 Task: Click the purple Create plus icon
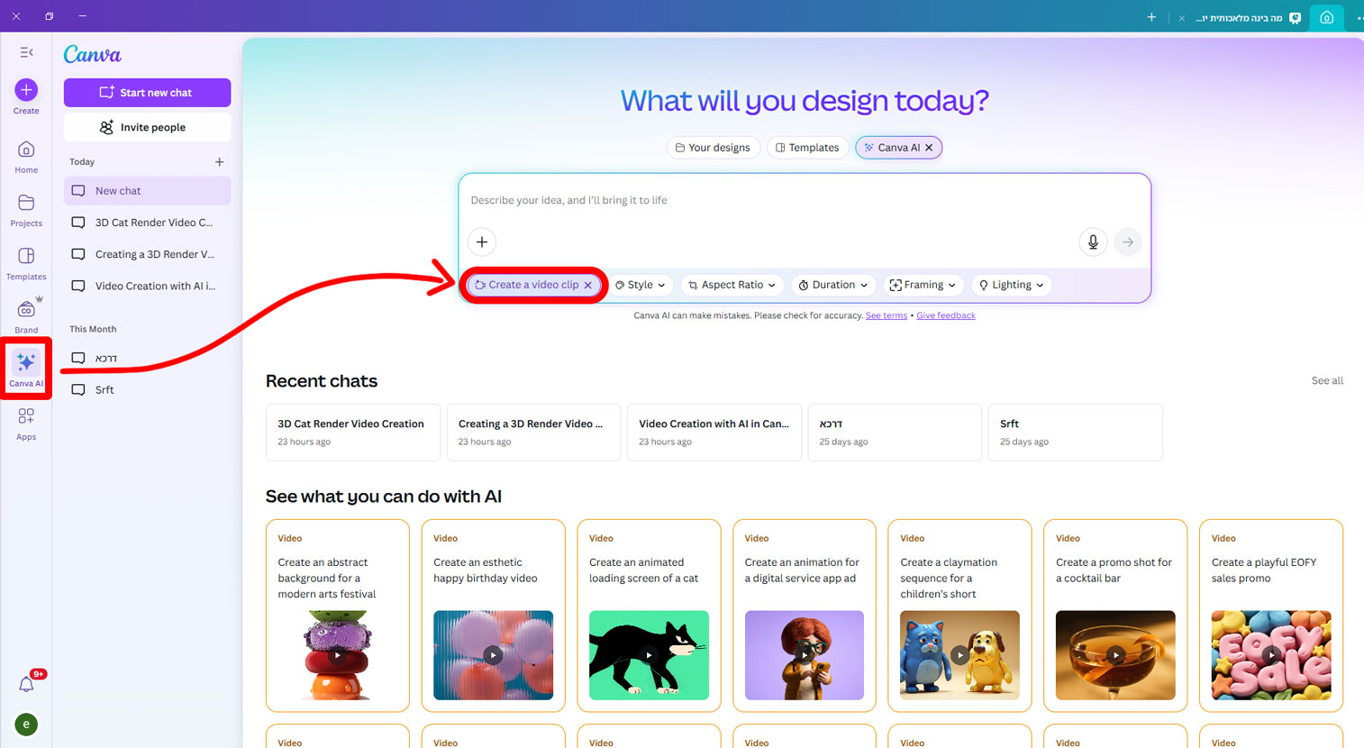[x=26, y=90]
